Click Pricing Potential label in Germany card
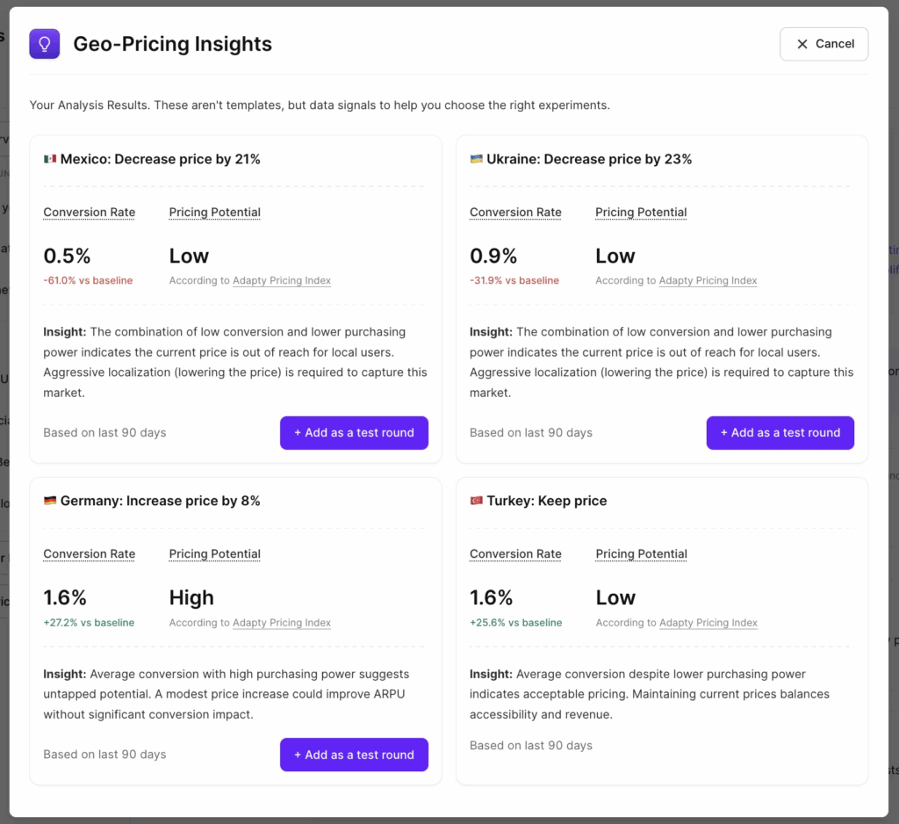899x824 pixels. click(214, 553)
